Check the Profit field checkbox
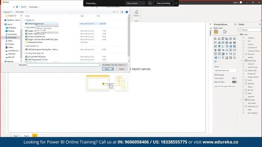262x147 pixels. (244, 80)
